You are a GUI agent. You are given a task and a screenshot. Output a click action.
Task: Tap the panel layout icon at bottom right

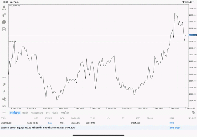click(193, 113)
